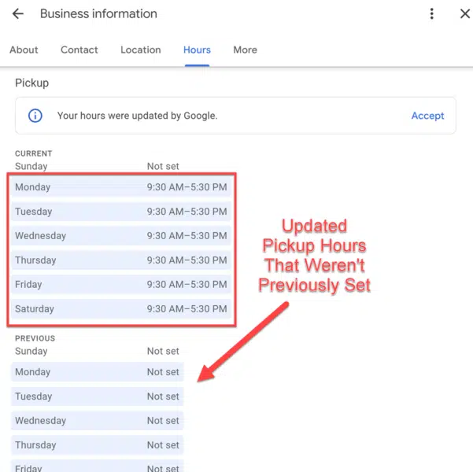Close the Business information dialog

tap(464, 14)
